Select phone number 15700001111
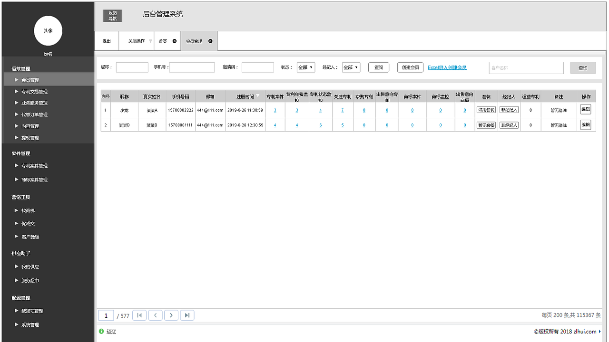The image size is (609, 342). point(181,125)
